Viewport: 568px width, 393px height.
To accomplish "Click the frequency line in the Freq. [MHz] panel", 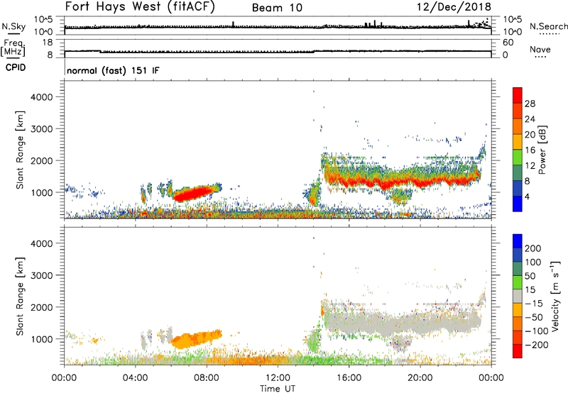I will click(278, 51).
